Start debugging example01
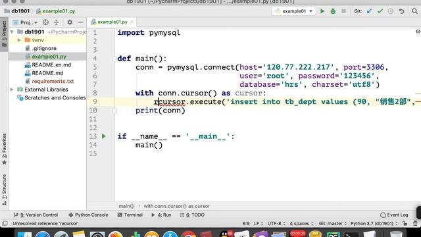The image size is (421, 237). point(333,11)
